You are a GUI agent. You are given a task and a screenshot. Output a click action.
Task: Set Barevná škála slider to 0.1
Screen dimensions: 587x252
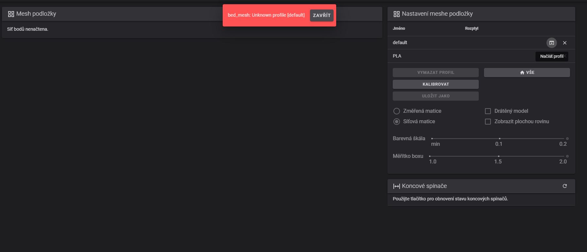coord(499,139)
